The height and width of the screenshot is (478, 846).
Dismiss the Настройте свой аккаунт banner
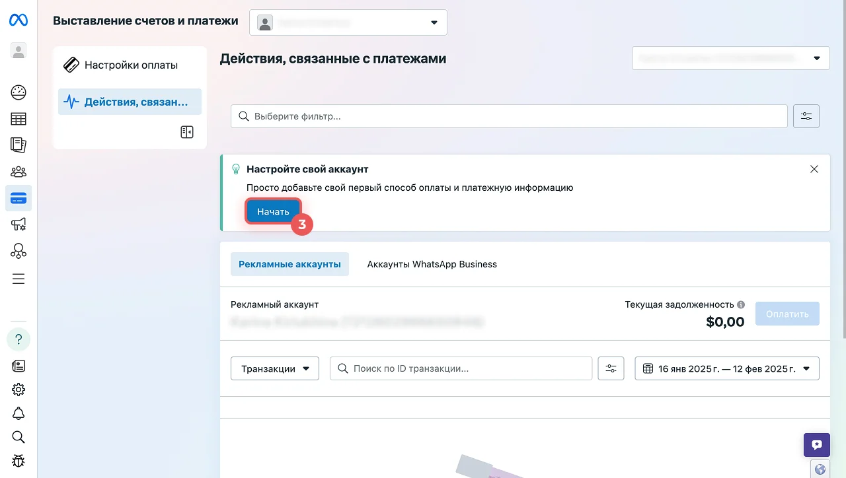(x=814, y=169)
